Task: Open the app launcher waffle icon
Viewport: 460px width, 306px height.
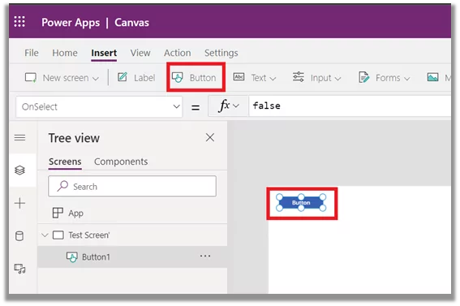Action: click(19, 22)
